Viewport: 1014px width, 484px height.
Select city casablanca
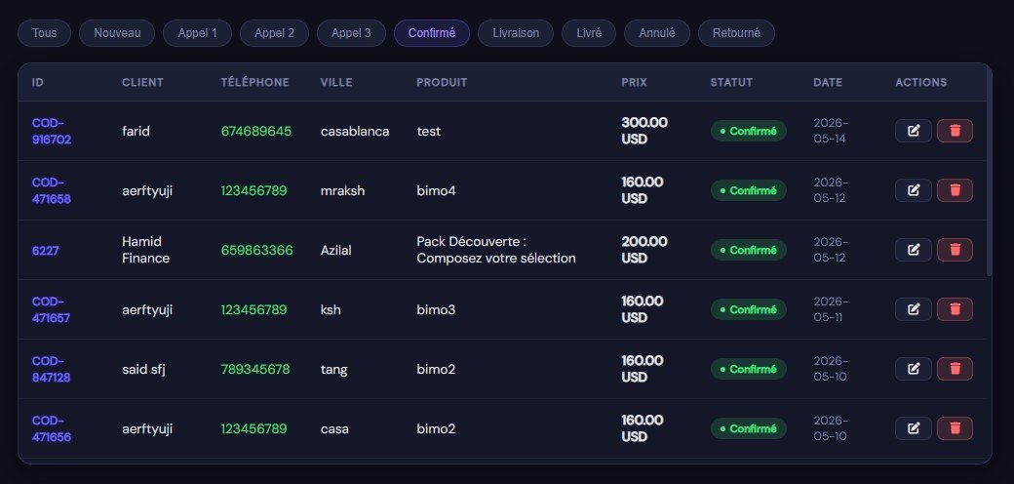click(355, 132)
